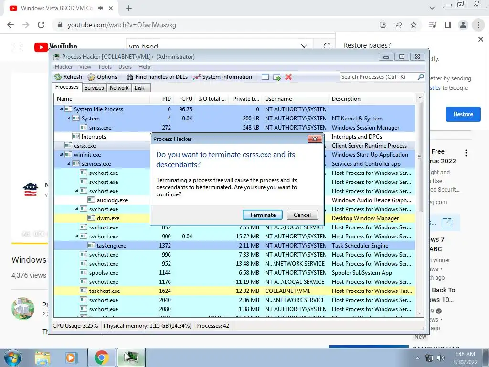Image resolution: width=489 pixels, height=367 pixels.
Task: Collapse the svchost.exe parent of audiodg.exe
Action: pos(76,191)
